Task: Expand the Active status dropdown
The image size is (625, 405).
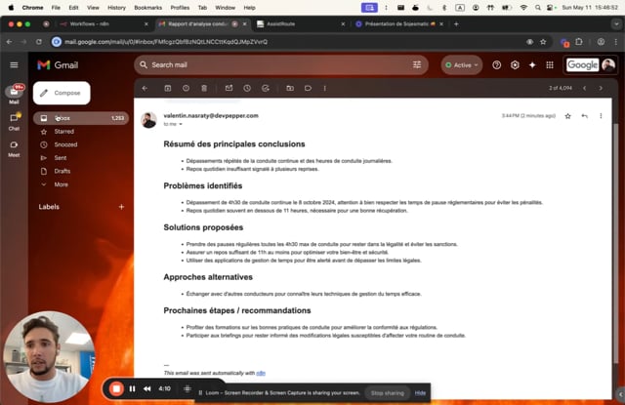Action: tap(462, 65)
